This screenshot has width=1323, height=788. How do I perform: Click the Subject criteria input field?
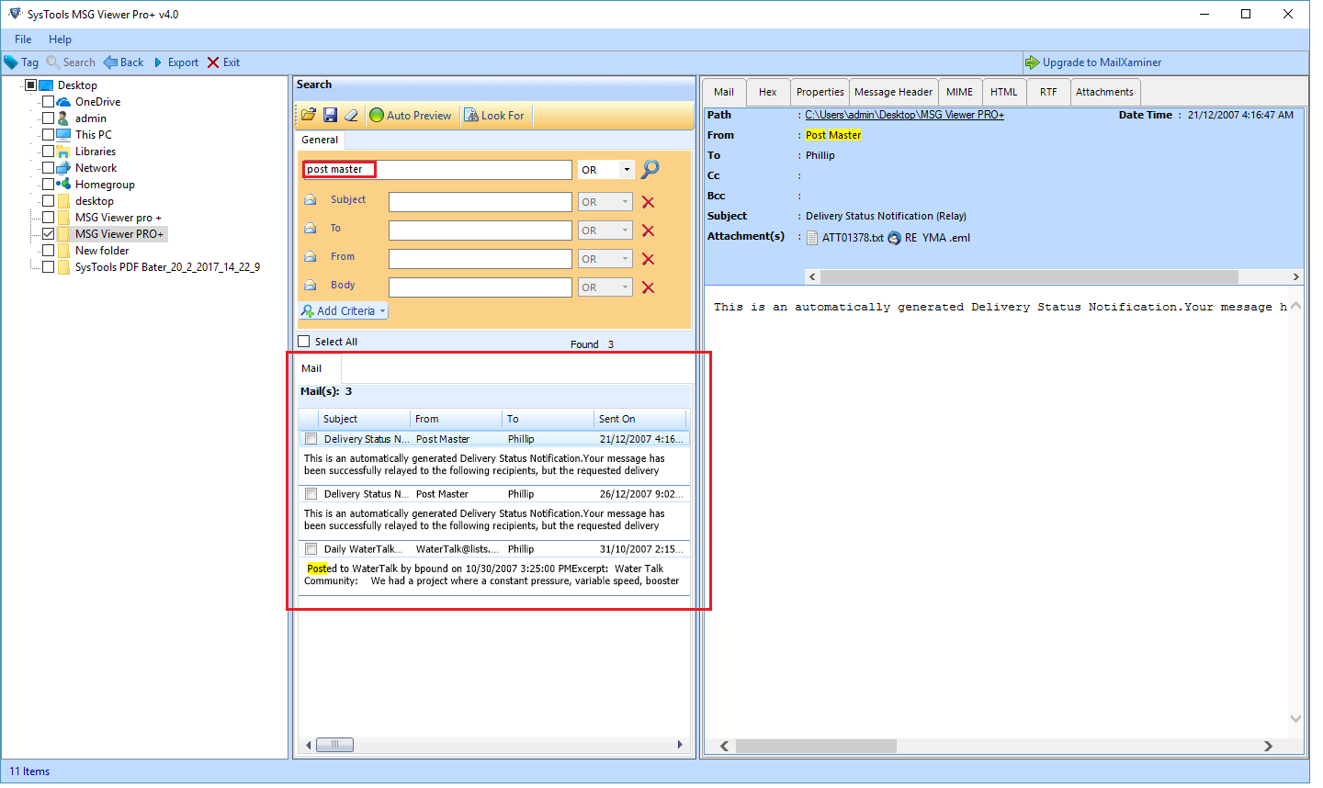pos(481,202)
